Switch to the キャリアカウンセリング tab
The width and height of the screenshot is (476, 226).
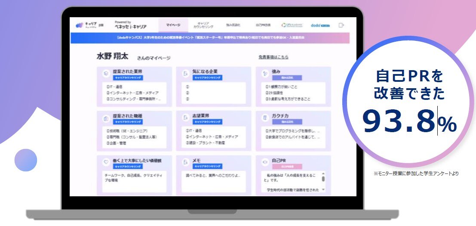pyautogui.click(x=203, y=25)
